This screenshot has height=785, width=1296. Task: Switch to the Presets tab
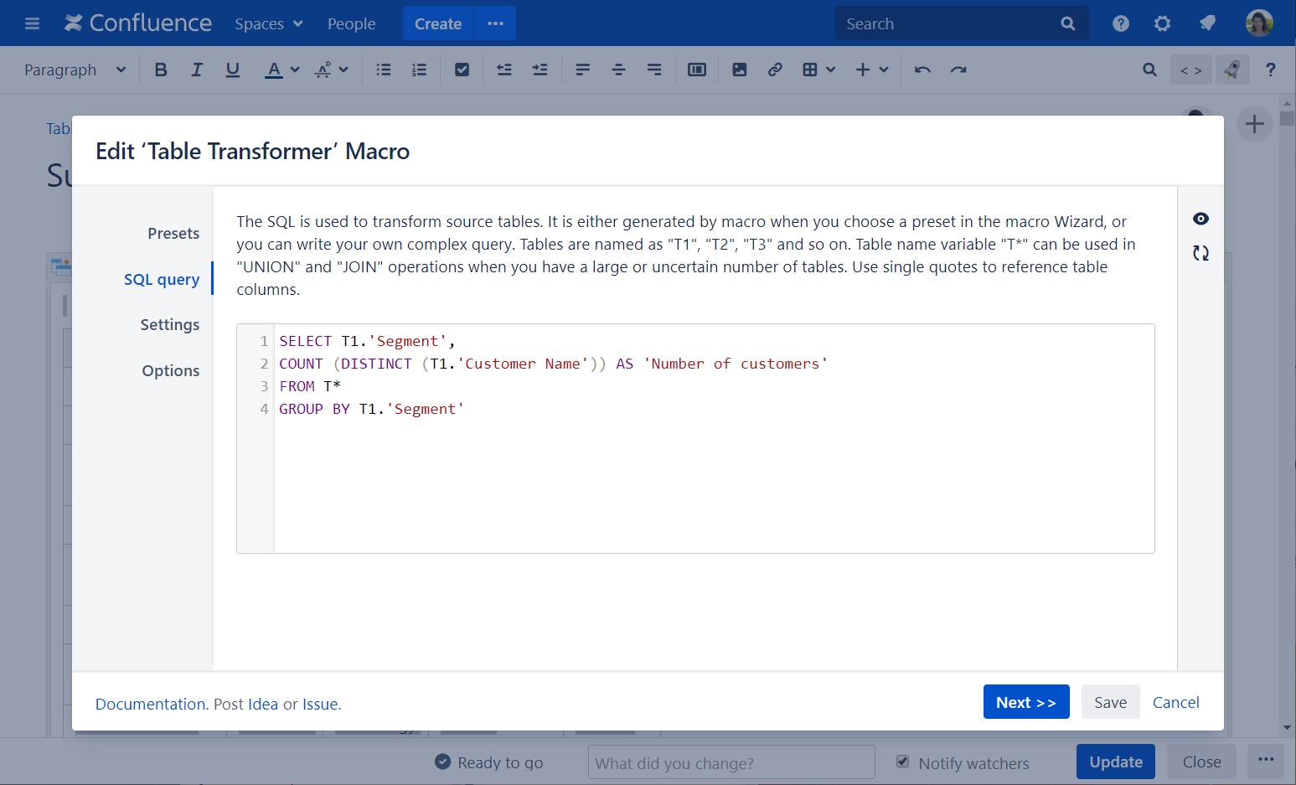pyautogui.click(x=173, y=233)
